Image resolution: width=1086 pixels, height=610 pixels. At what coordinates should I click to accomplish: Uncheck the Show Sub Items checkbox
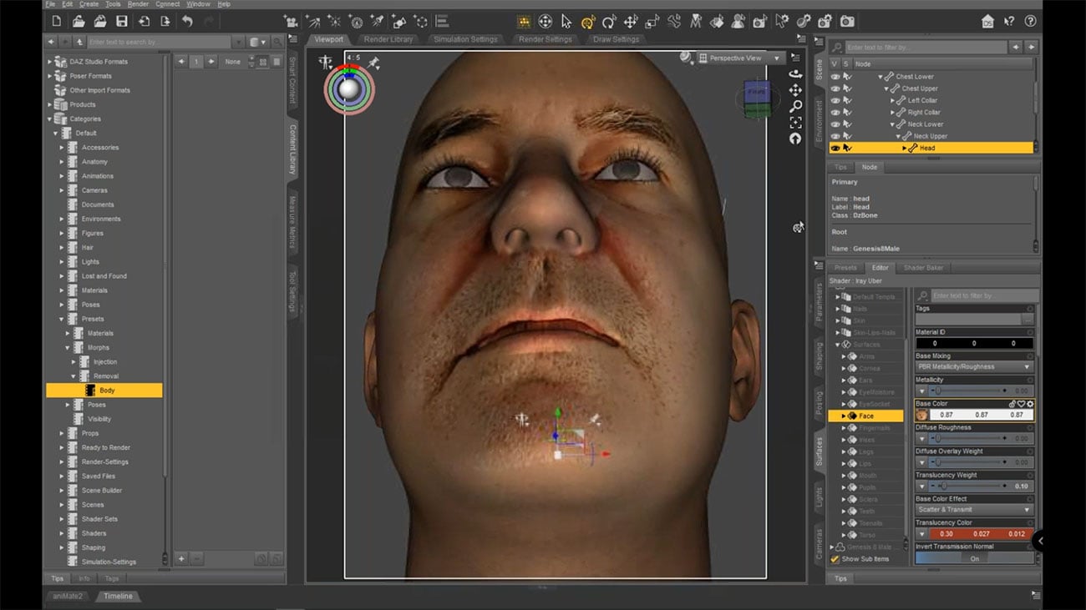(x=833, y=559)
